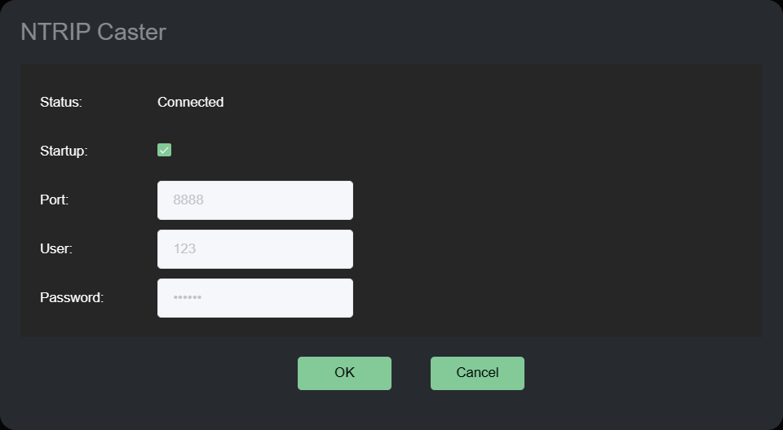Click into the Password field
The width and height of the screenshot is (783, 430).
(x=254, y=298)
